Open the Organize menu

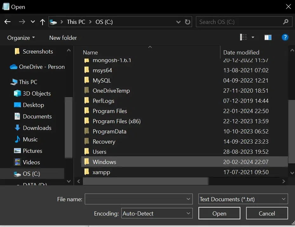click(x=21, y=38)
